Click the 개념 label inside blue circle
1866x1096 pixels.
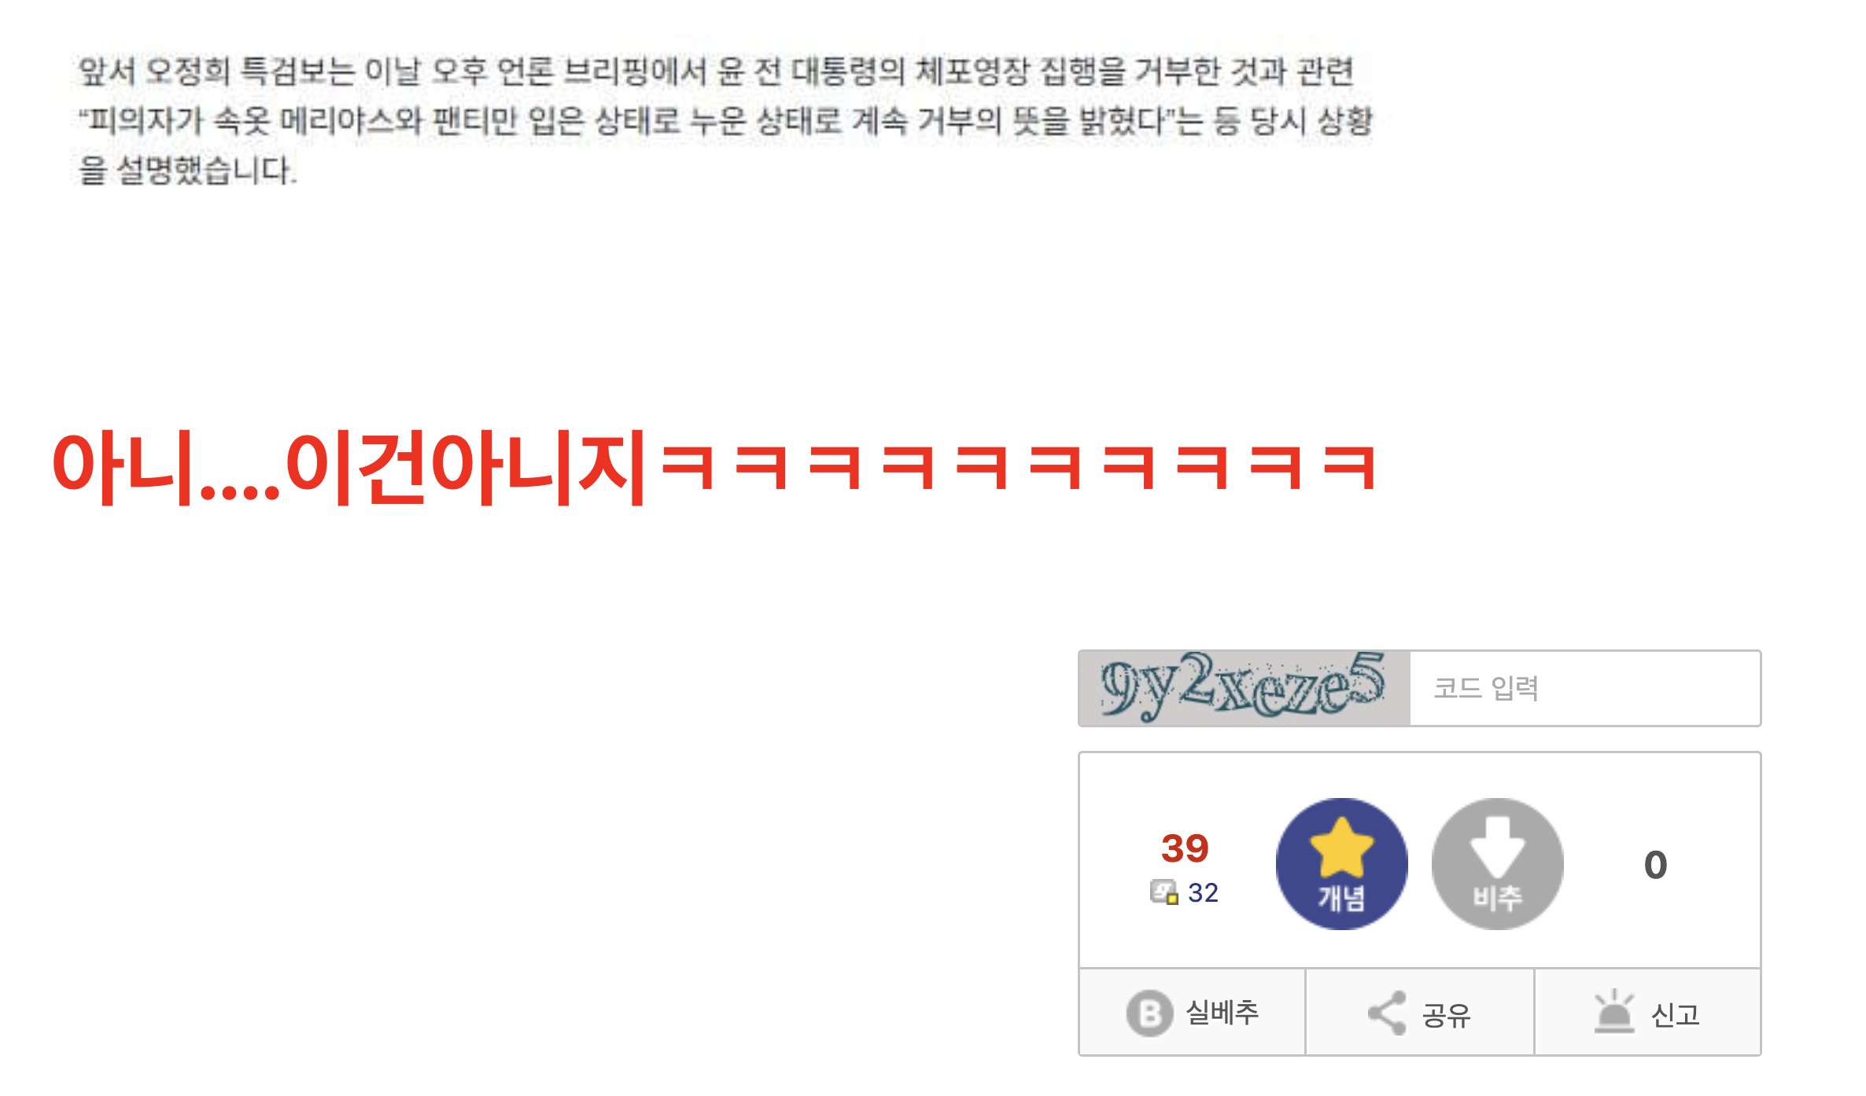pos(1341,897)
